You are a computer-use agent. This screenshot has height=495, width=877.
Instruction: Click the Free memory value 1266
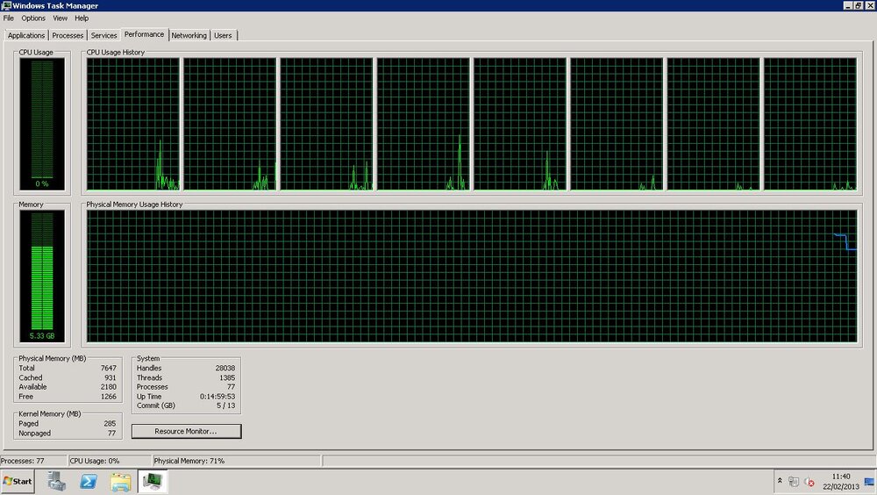pyautogui.click(x=109, y=397)
